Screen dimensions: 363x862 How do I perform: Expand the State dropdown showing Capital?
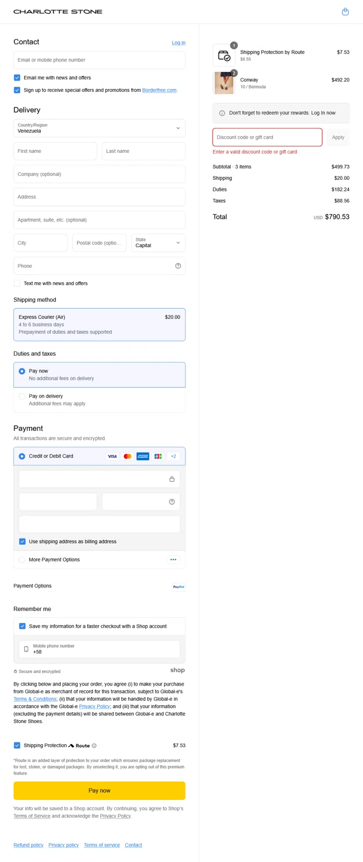pyautogui.click(x=158, y=243)
